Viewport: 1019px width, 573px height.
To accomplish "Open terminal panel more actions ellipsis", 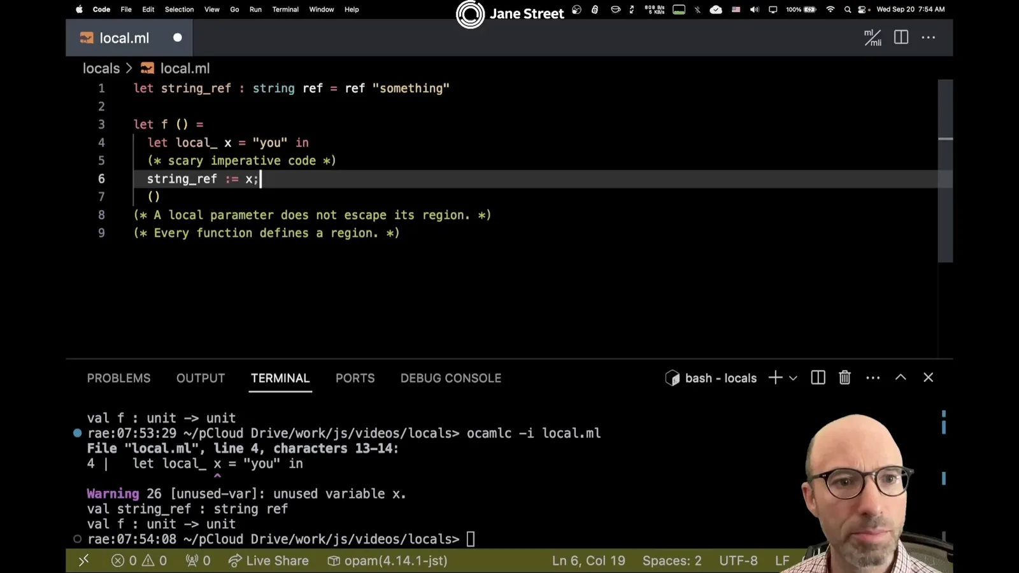I will [x=873, y=378].
